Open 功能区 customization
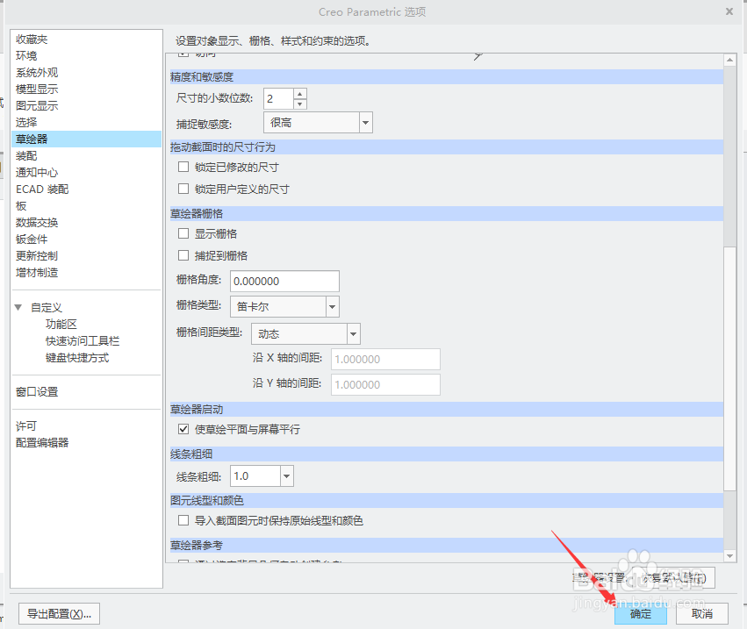Viewport: 747px width, 629px height. pyautogui.click(x=61, y=325)
